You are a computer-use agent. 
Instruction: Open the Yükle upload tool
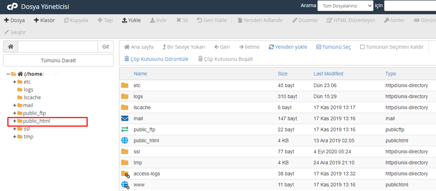[131, 20]
